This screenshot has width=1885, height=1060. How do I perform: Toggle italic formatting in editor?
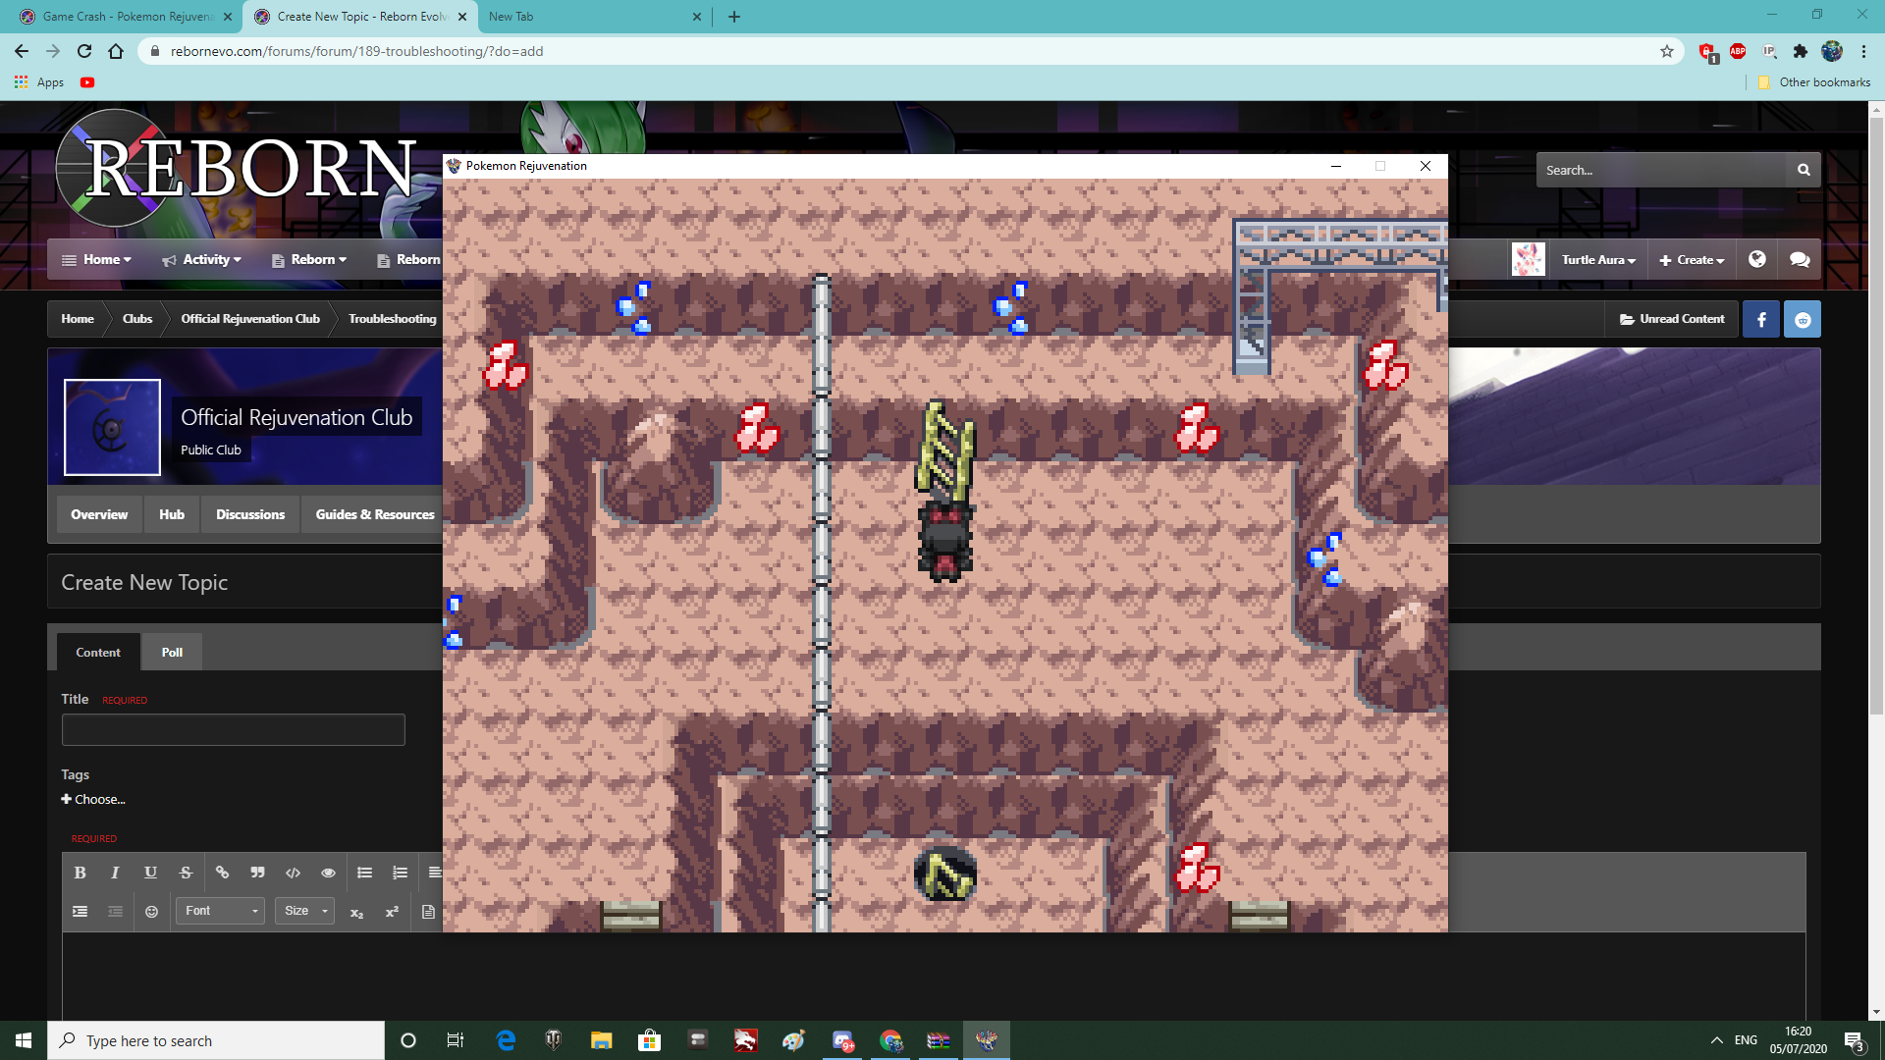click(x=115, y=873)
